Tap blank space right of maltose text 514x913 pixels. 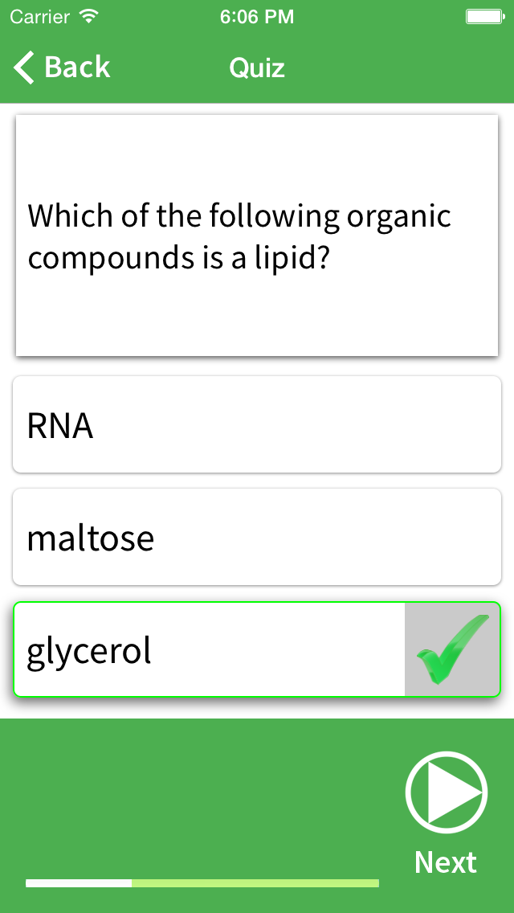[337, 537]
